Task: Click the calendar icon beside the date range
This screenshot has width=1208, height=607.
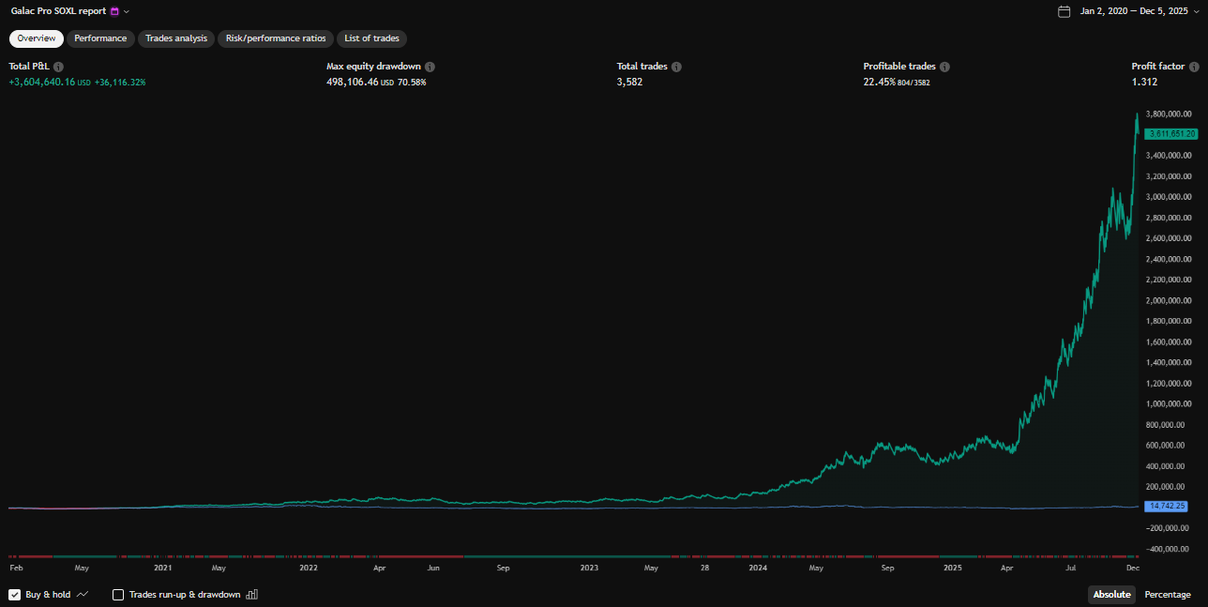Action: (x=1064, y=11)
